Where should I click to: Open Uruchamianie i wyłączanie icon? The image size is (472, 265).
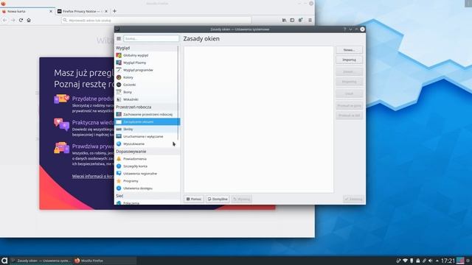(119, 136)
